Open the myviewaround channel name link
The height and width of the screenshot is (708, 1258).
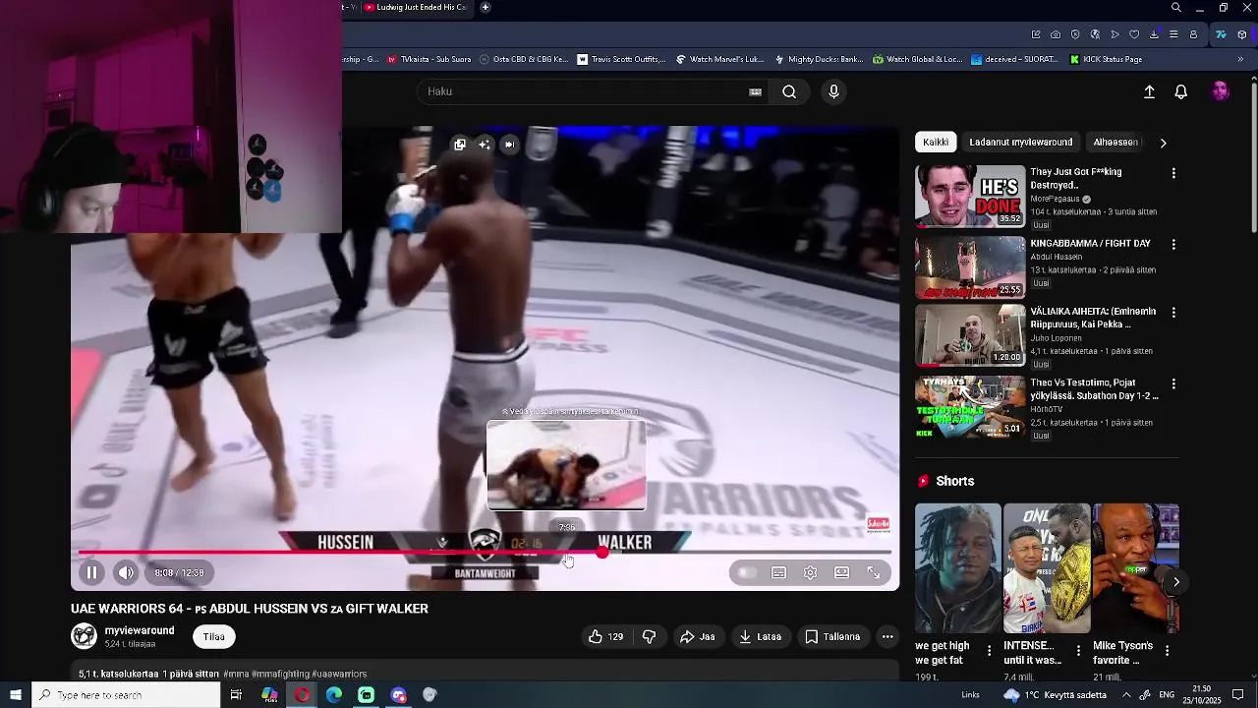pyautogui.click(x=140, y=630)
